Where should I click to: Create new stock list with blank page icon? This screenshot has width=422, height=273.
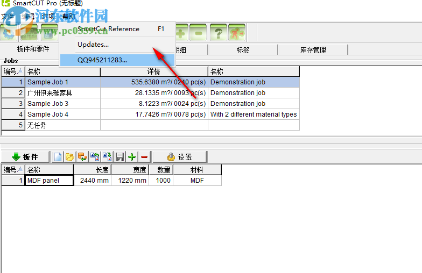(58, 157)
